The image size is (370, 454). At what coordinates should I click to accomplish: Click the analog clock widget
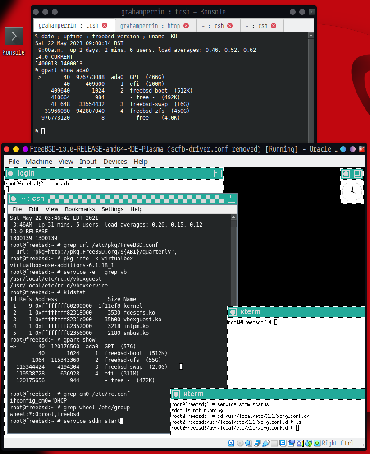pos(352,191)
